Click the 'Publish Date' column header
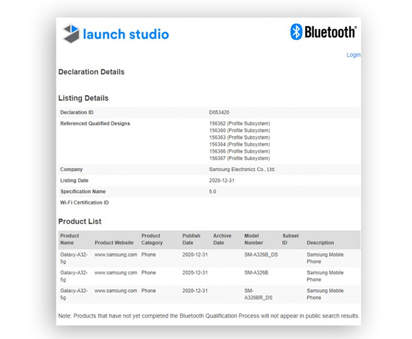412x339 pixels. click(x=191, y=239)
